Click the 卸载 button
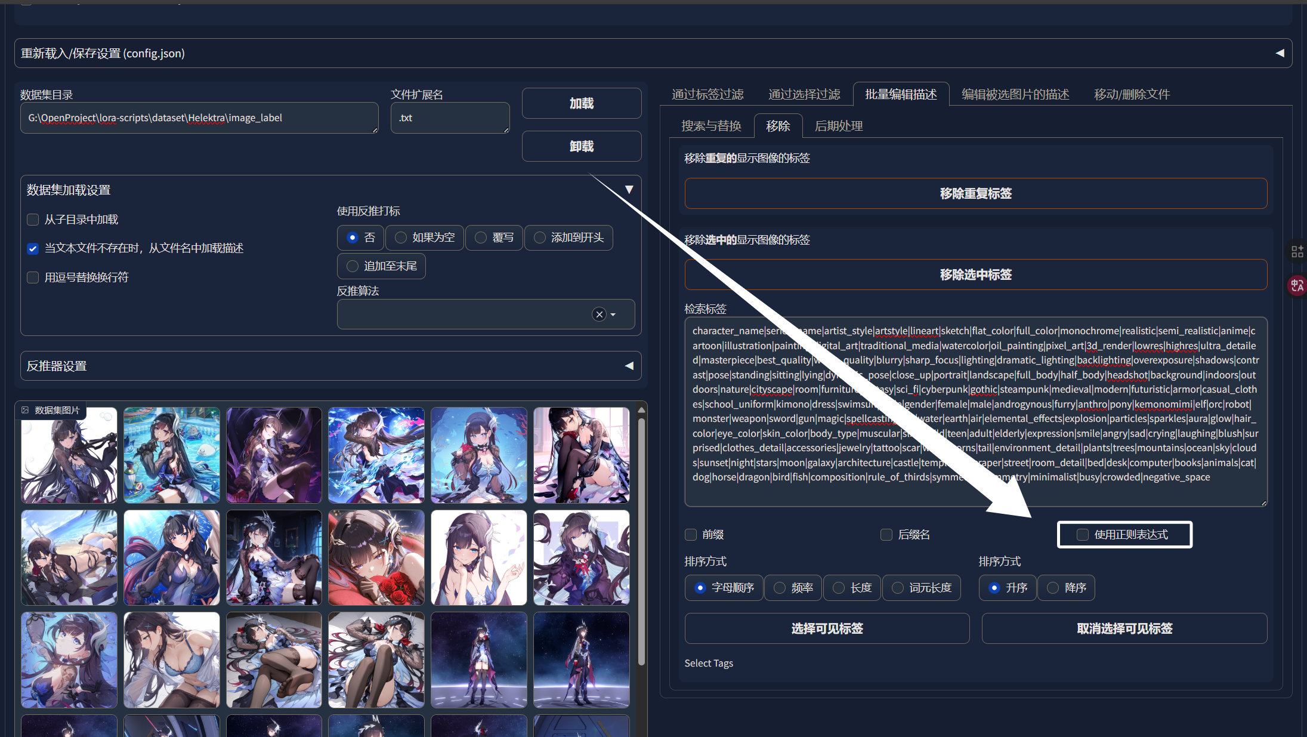The height and width of the screenshot is (737, 1307). click(582, 146)
